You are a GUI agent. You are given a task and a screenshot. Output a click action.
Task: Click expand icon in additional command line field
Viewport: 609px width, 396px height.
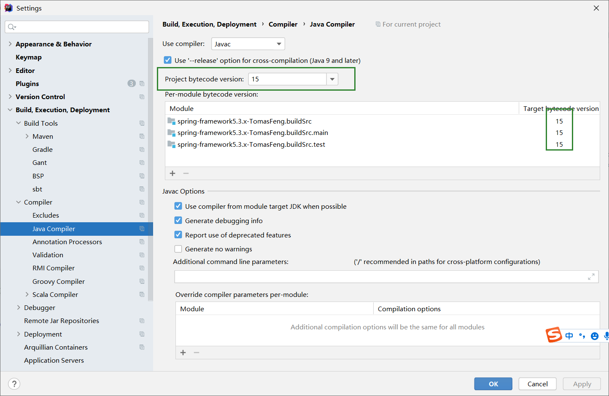591,277
